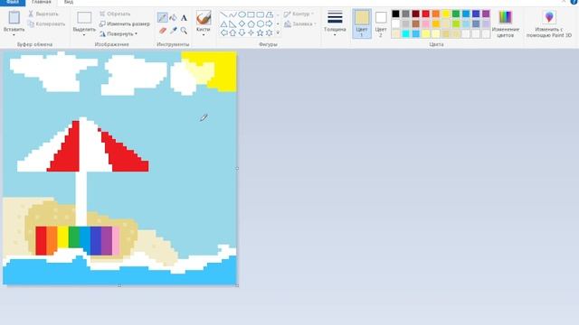Choose the yellow color swatch in top row
This screenshot has width=579, height=325.
[446, 14]
